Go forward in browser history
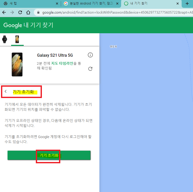The image size is (193, 192). pyautogui.click(x=12, y=12)
